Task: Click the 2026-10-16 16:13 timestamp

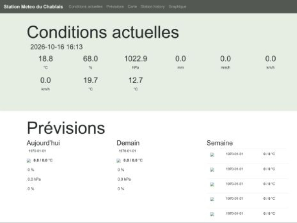Action: coord(56,47)
